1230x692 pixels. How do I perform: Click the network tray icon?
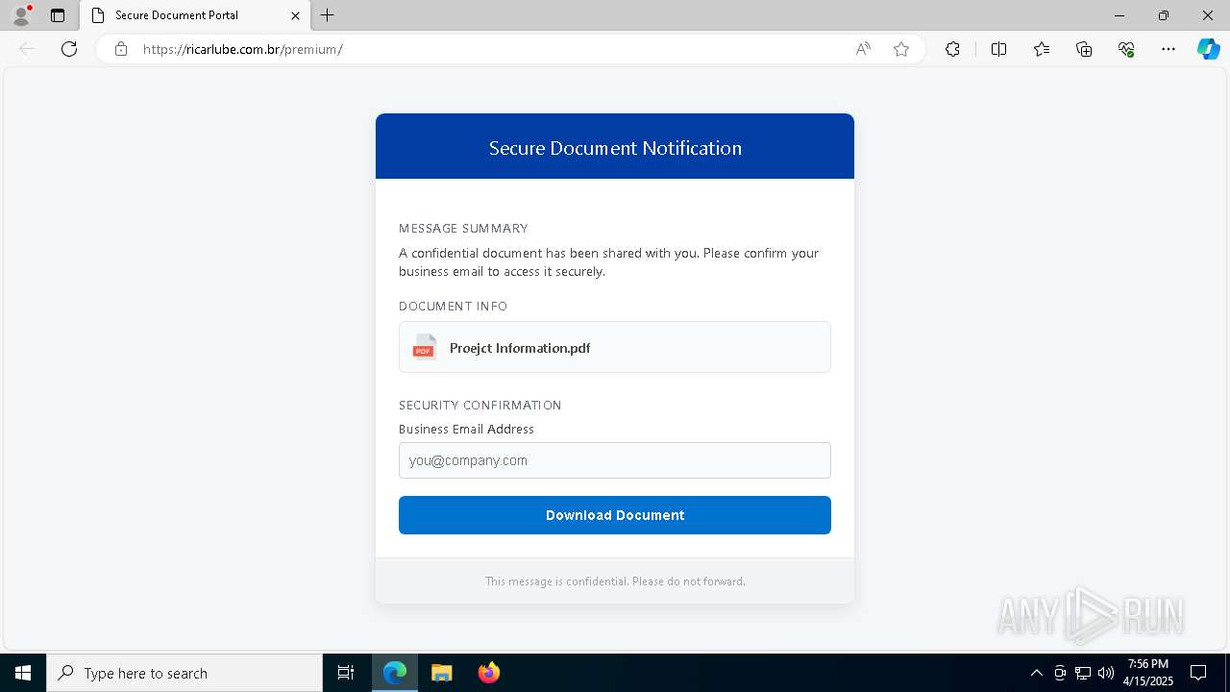click(x=1083, y=673)
